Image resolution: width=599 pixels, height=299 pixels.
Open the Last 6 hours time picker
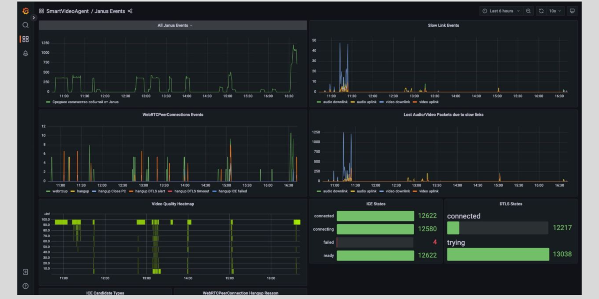(501, 11)
